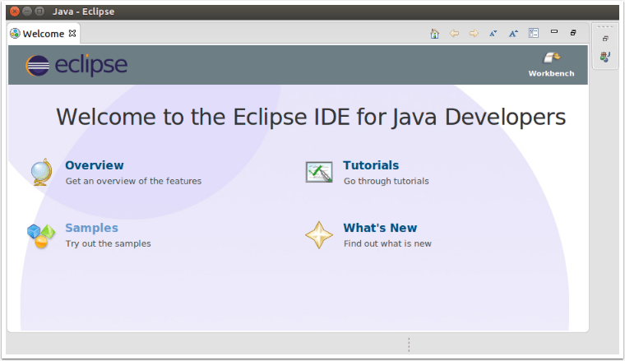
Task: Open the Workbench icon
Action: [x=552, y=58]
